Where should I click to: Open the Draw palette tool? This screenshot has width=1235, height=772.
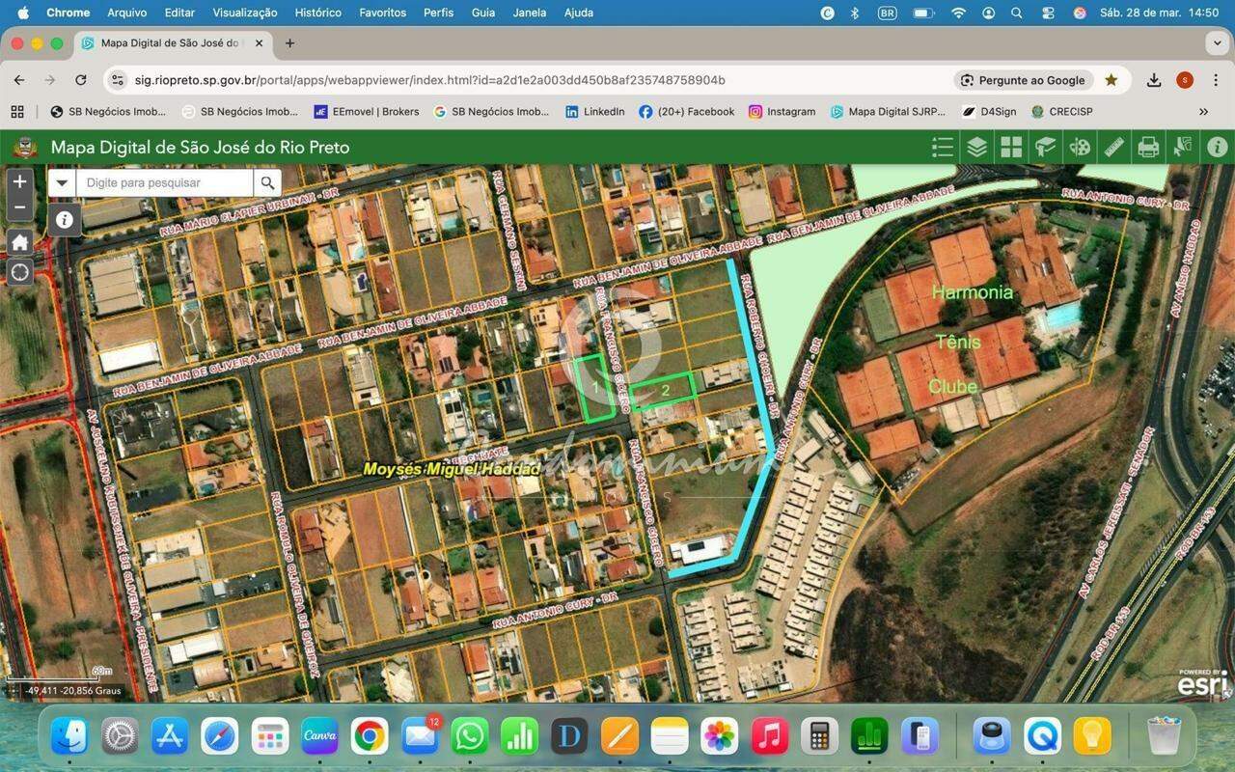[1080, 147]
